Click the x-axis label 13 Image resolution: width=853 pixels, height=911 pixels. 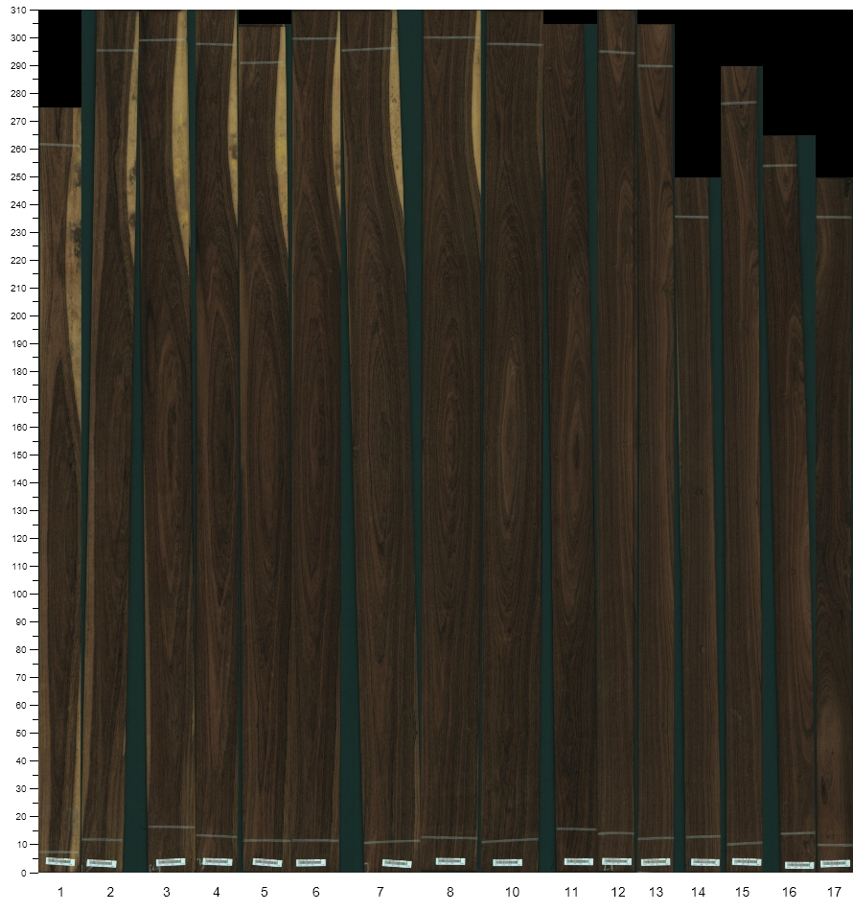(x=656, y=893)
